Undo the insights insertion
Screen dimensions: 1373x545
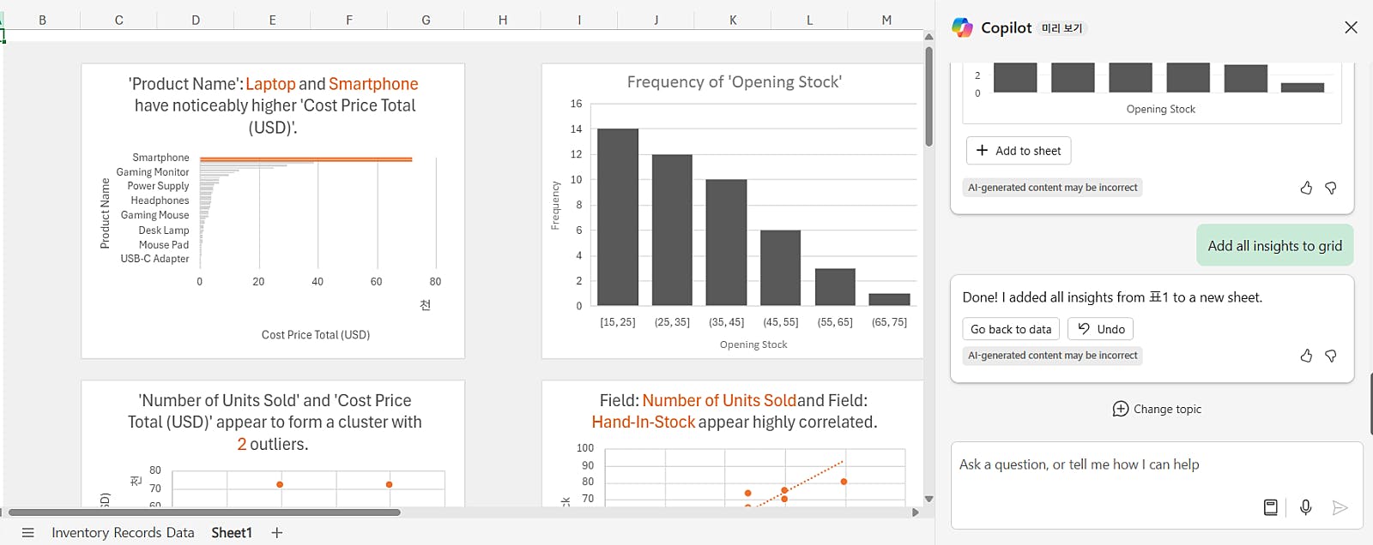click(x=1100, y=329)
